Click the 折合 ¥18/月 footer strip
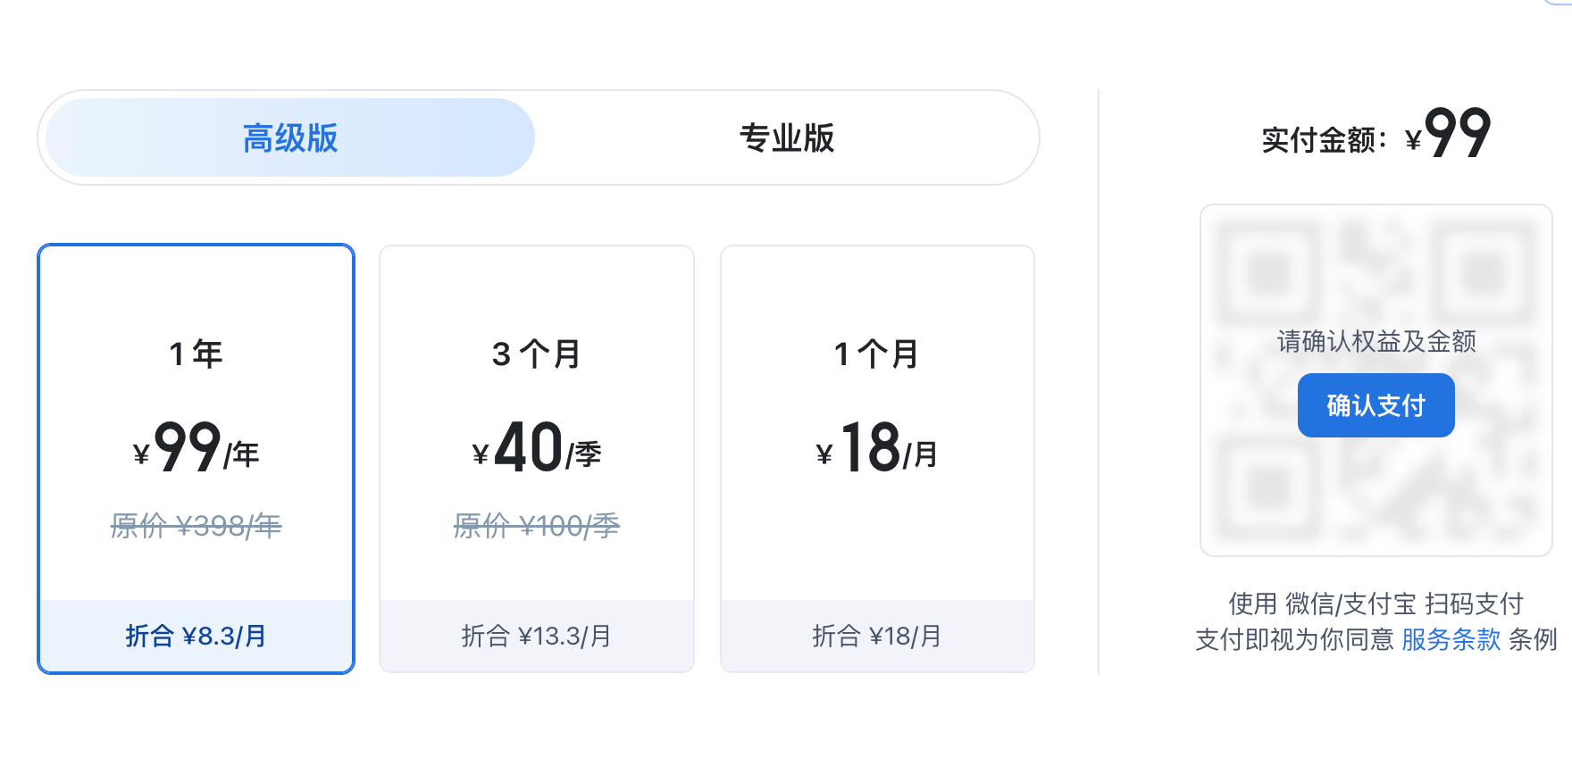 point(877,636)
